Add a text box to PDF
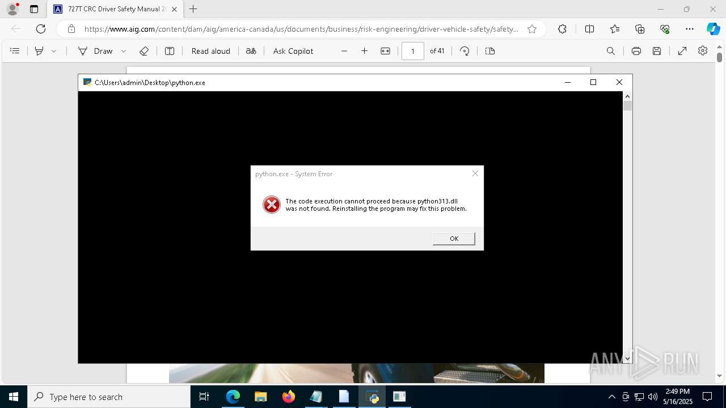The width and height of the screenshot is (726, 408). [x=170, y=51]
